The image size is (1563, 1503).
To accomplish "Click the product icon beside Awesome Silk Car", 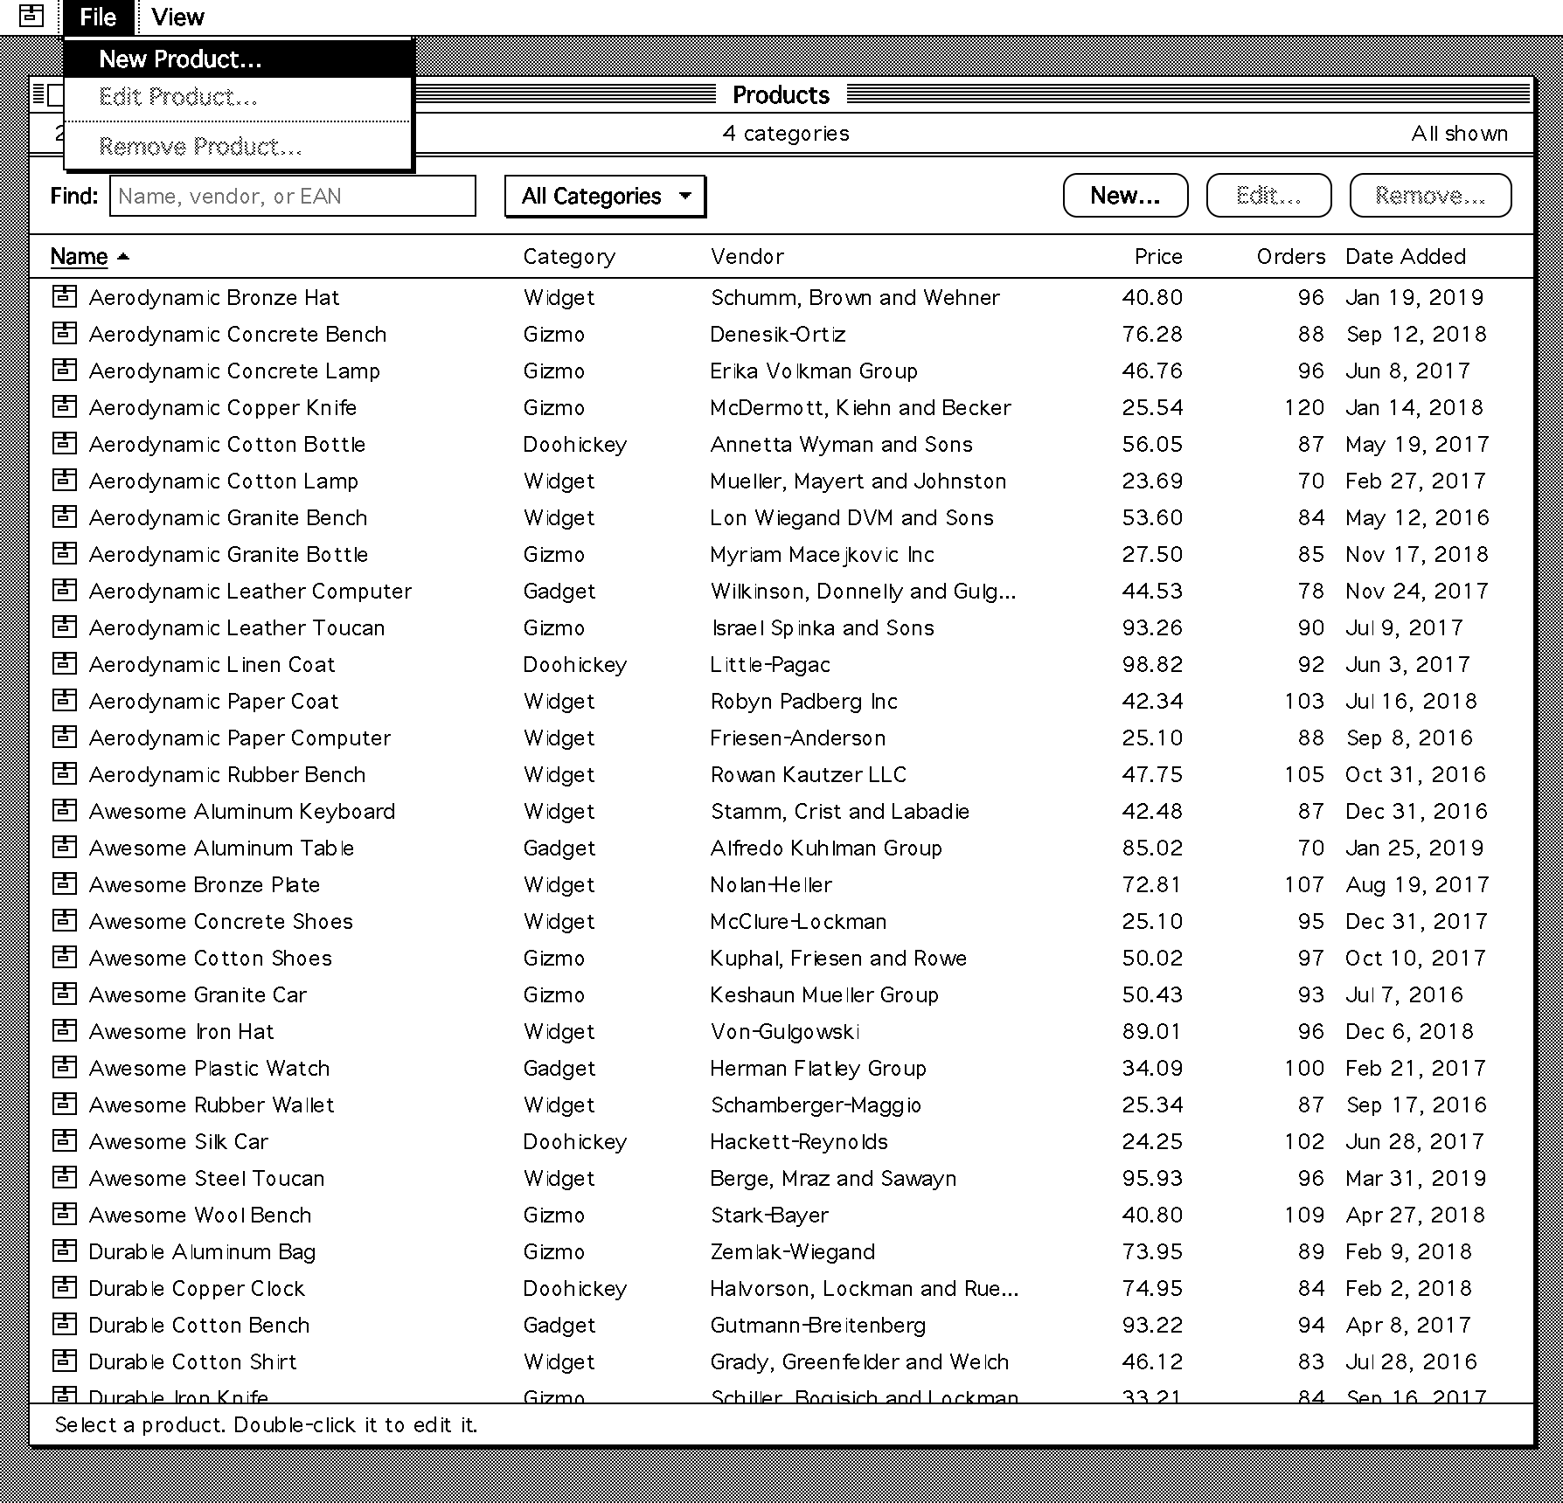I will tap(64, 1140).
